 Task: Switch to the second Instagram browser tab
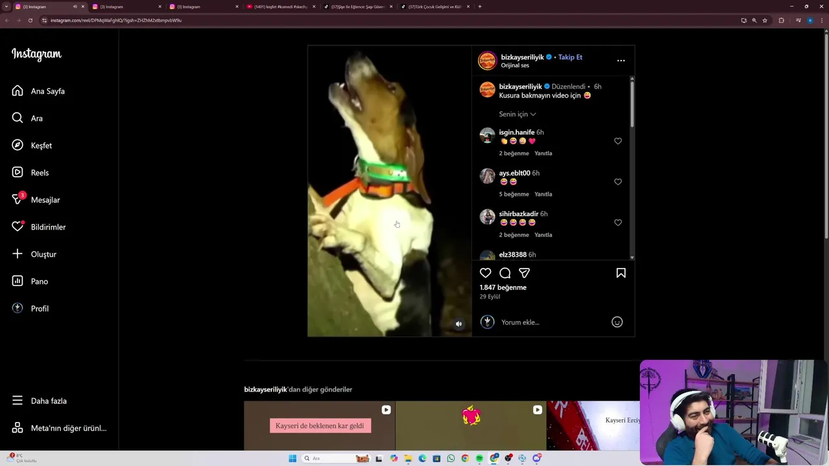click(x=126, y=6)
